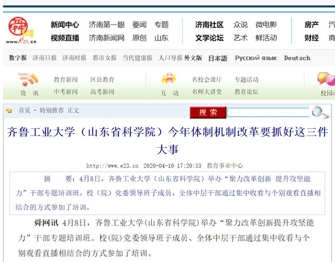Go to 济南社区 section

(x=209, y=25)
